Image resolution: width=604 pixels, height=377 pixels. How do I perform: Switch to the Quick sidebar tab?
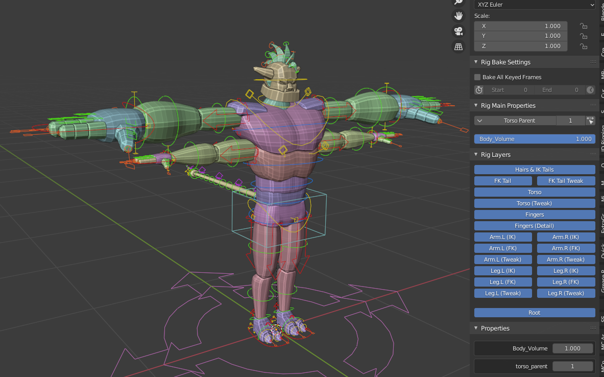tap(600, 251)
